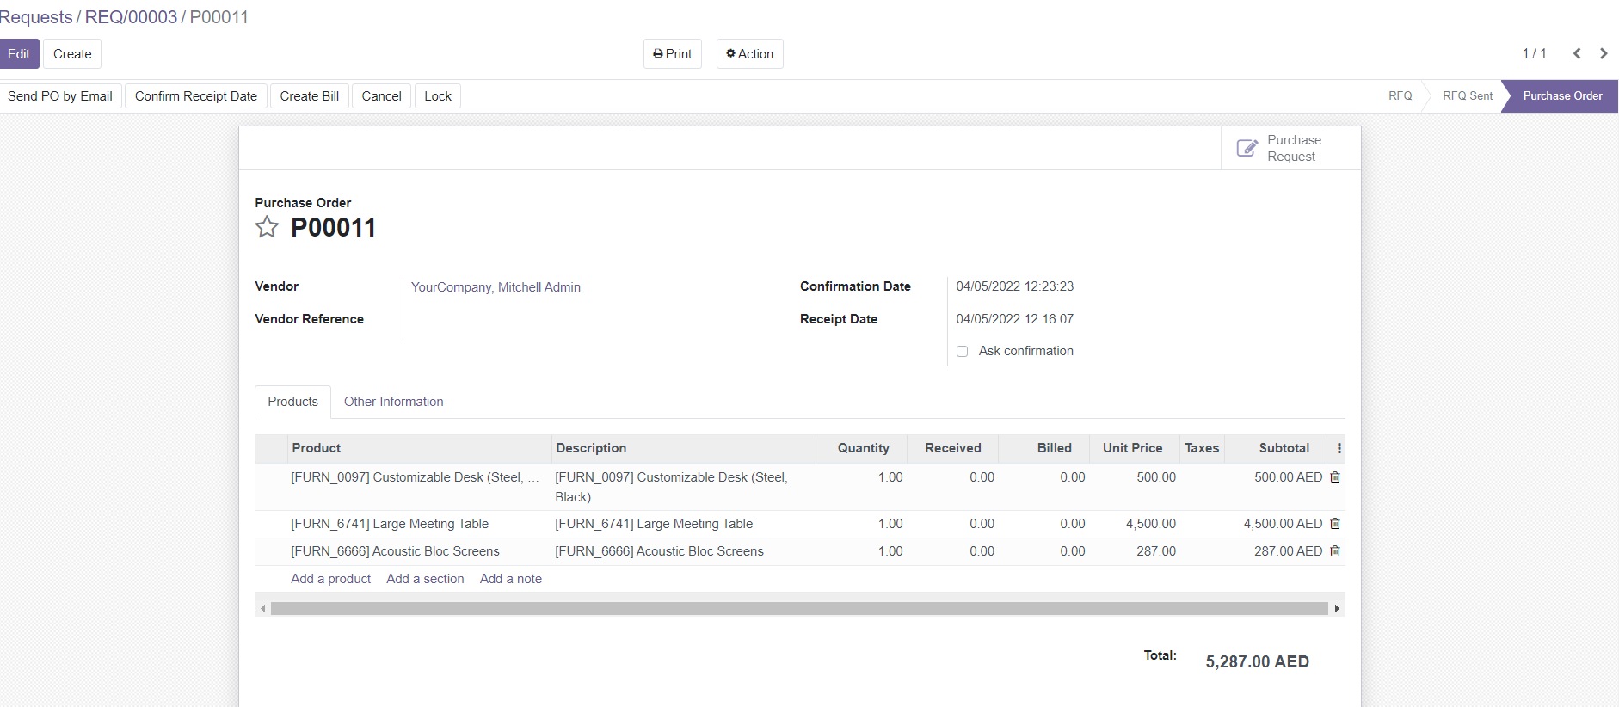Toggle the Ask confirmation checkbox
Image resolution: width=1619 pixels, height=707 pixels.
(963, 351)
